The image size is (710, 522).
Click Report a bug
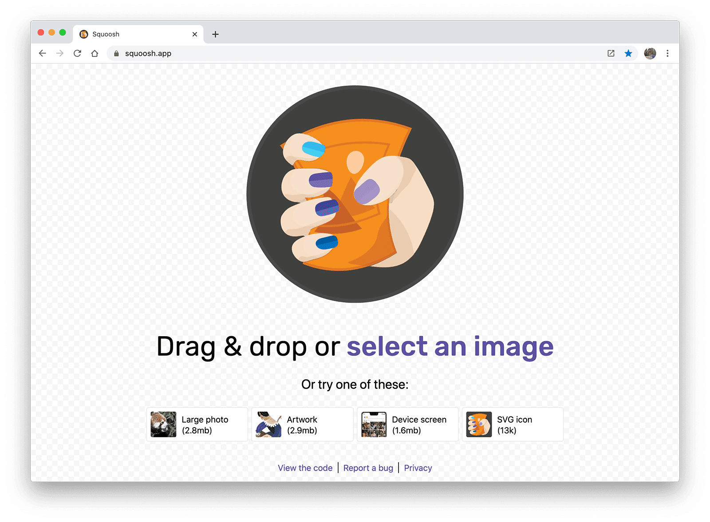[368, 467]
